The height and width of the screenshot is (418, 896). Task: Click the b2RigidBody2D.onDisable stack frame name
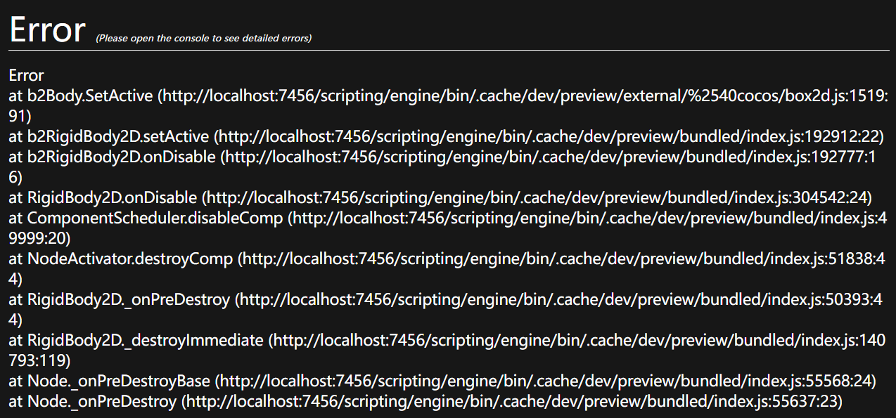tap(122, 157)
